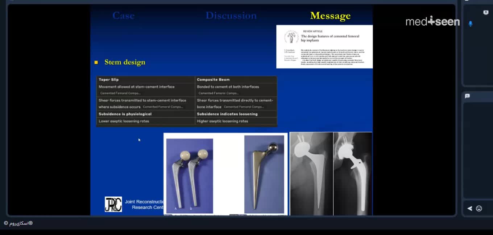Select "Shear forces transmitted directly to cement-" text

pos(235,101)
